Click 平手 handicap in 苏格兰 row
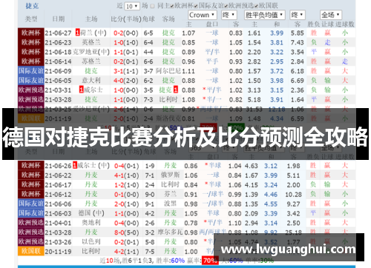 [x=212, y=61]
